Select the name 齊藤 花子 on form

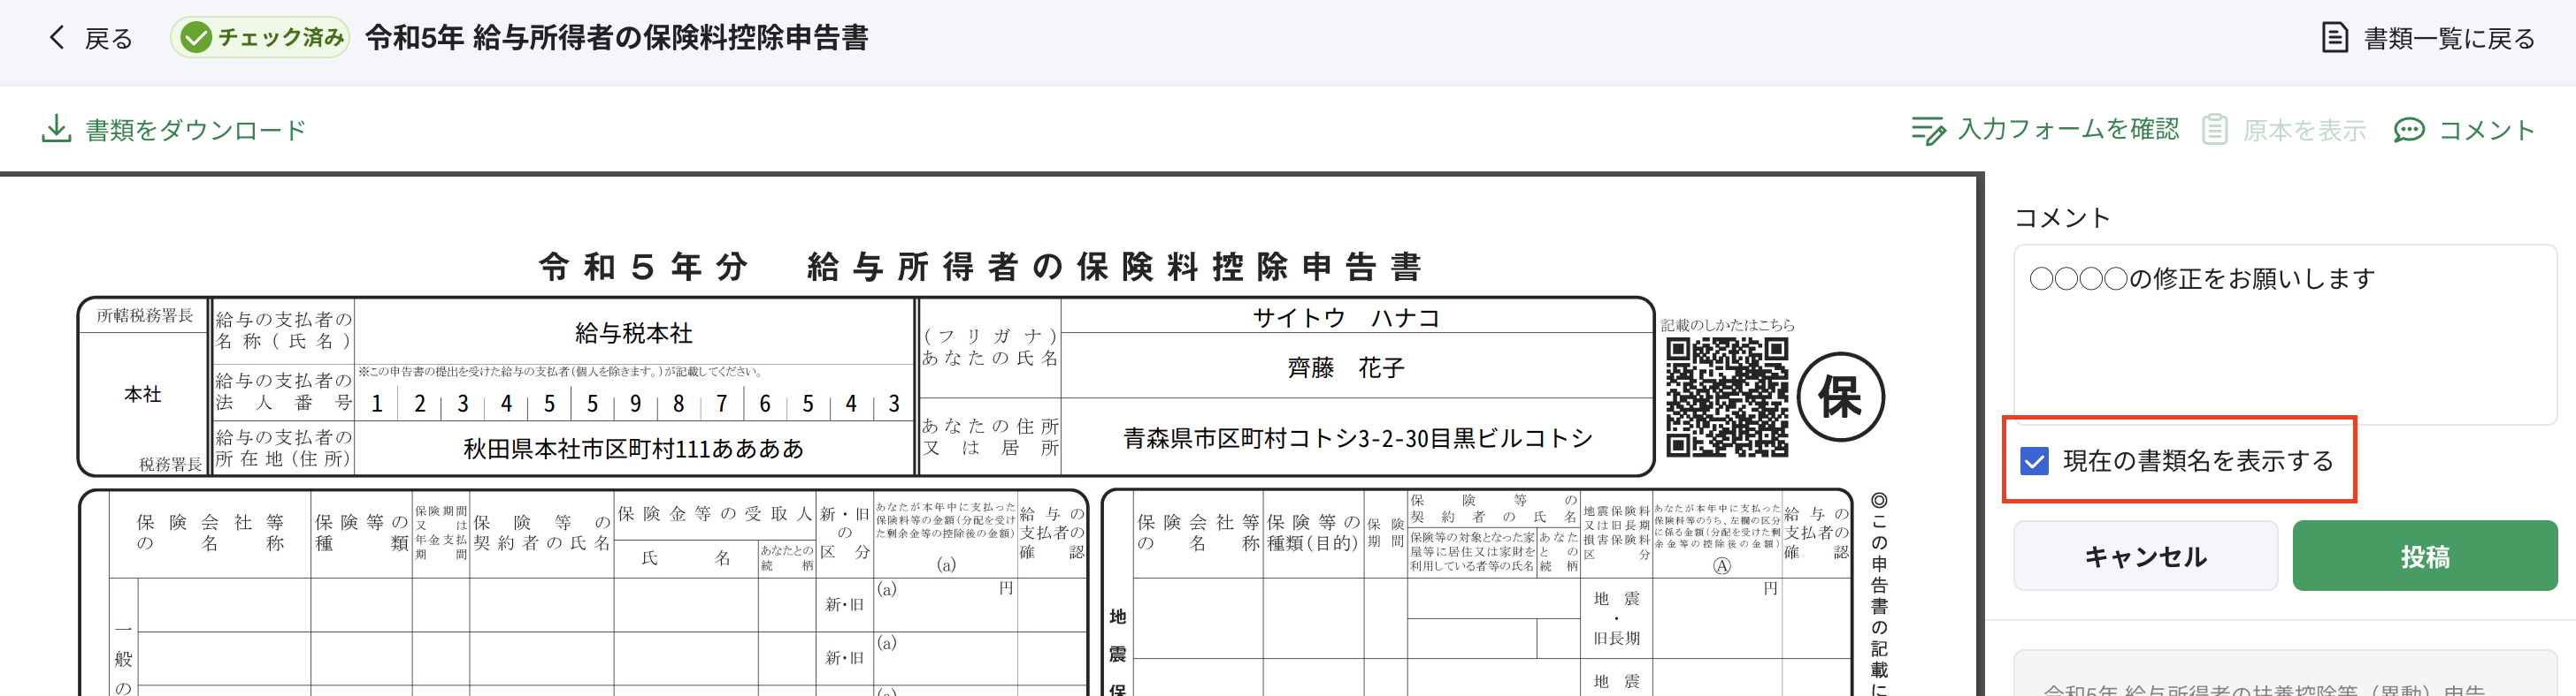tap(1346, 368)
